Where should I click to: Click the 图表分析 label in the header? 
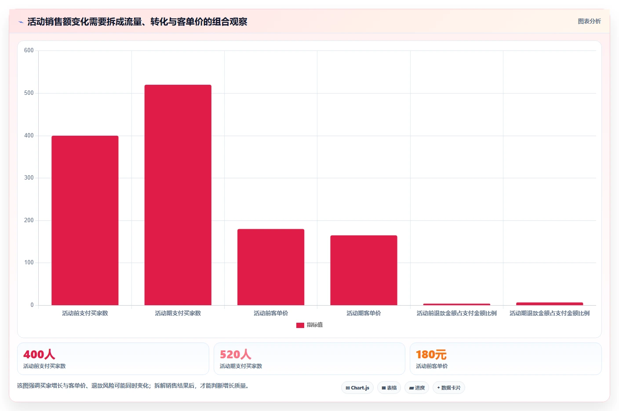click(589, 21)
